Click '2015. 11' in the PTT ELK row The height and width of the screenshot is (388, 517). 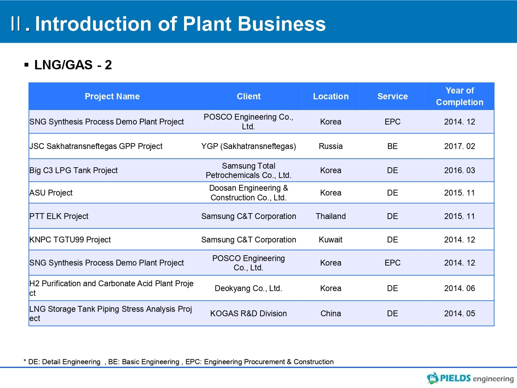(459, 216)
